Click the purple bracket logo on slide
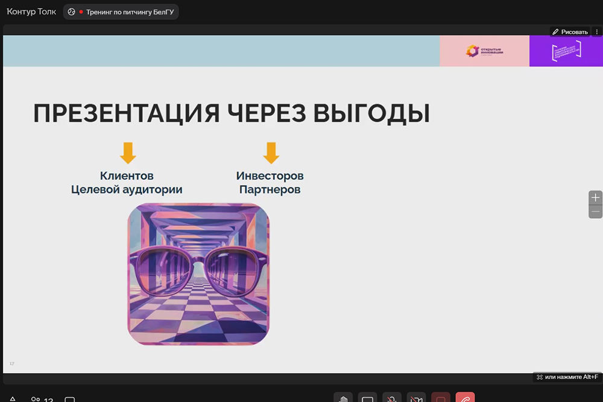The image size is (603, 402). coord(566,51)
